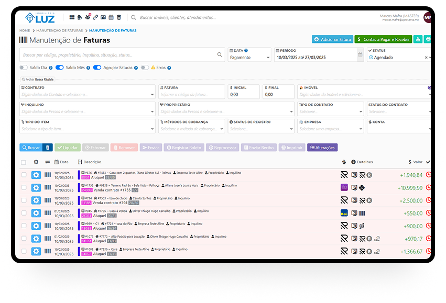Viewport: 446px width, 303px height.
Task: Open the notifications bell icon
Action: (x=80, y=17)
